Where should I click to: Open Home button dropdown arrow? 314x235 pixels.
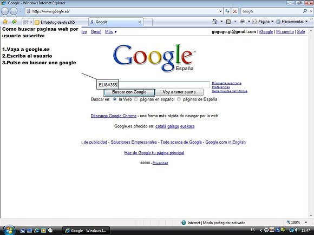coord(221,22)
